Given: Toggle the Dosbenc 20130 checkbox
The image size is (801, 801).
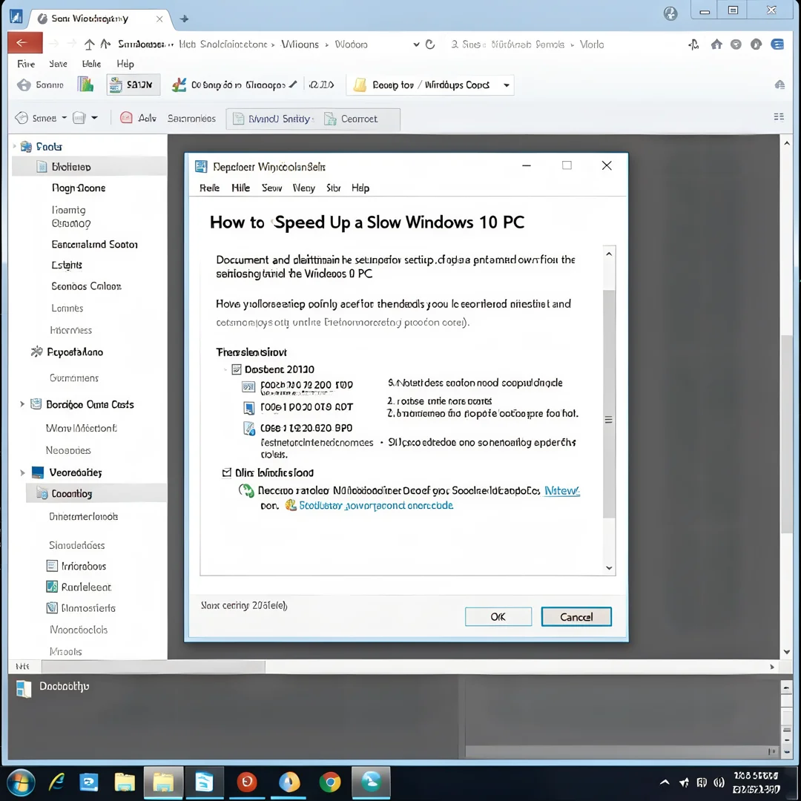Looking at the screenshot, I should (237, 369).
